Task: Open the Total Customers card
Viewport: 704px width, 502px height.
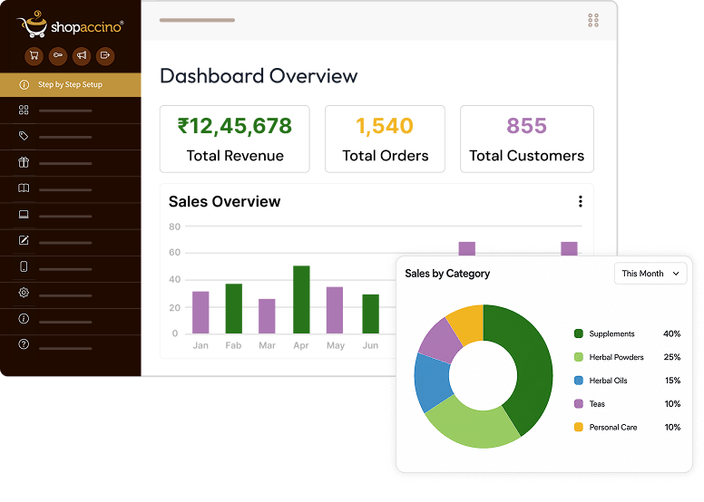Action: click(527, 139)
